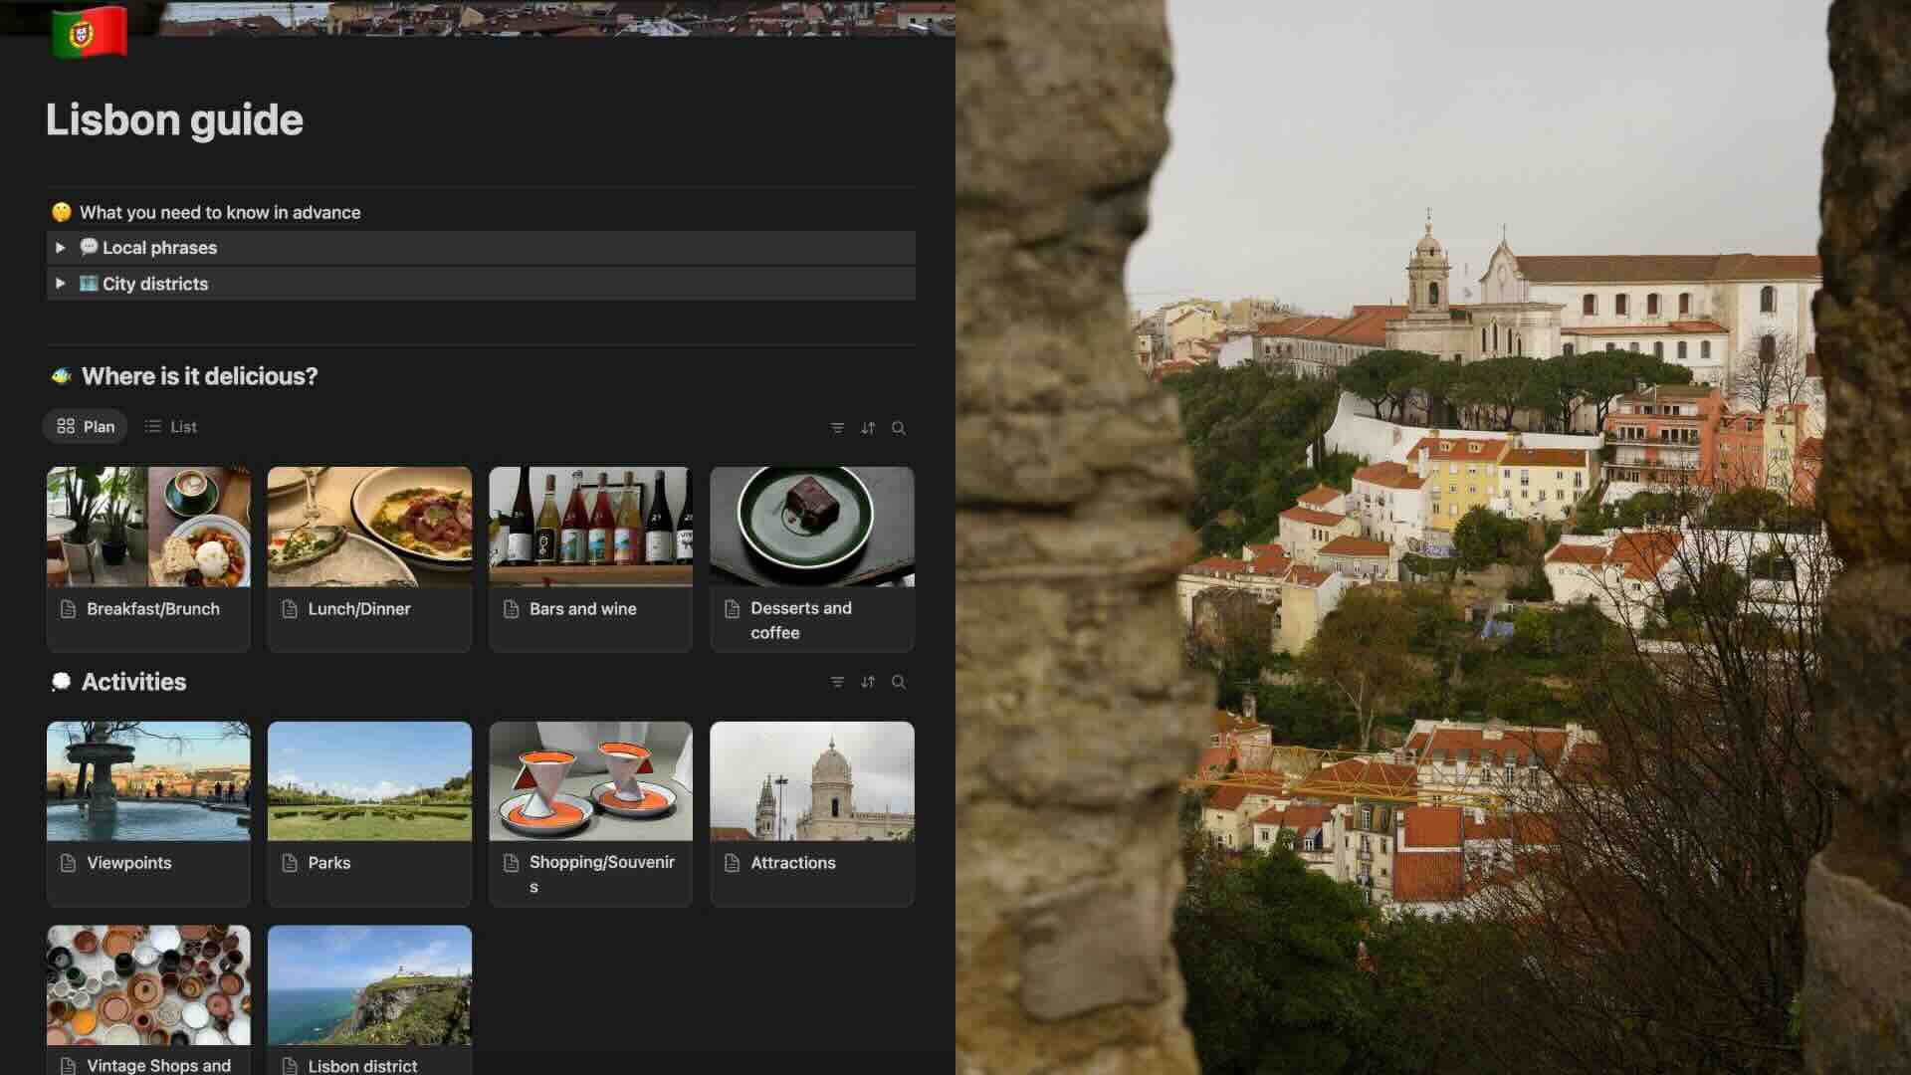The image size is (1911, 1075).
Task: Switch to the Plan gallery view tab
Action: pos(86,426)
